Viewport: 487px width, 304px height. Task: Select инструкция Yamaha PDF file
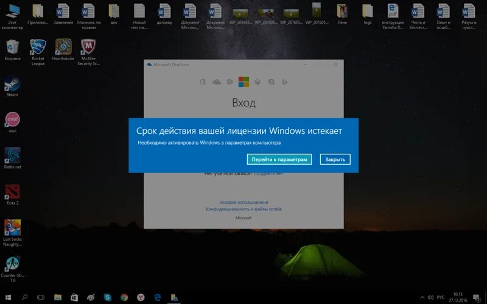(393, 16)
